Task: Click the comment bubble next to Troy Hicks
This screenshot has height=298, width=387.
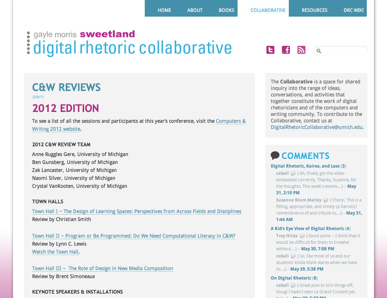Action: [302, 236]
